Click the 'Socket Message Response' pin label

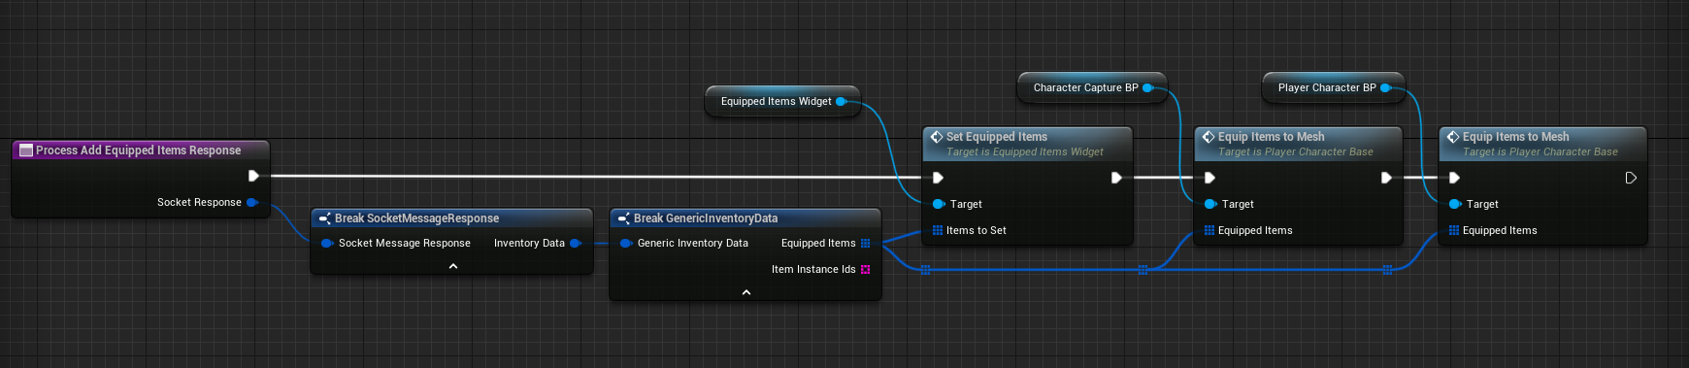coord(405,243)
